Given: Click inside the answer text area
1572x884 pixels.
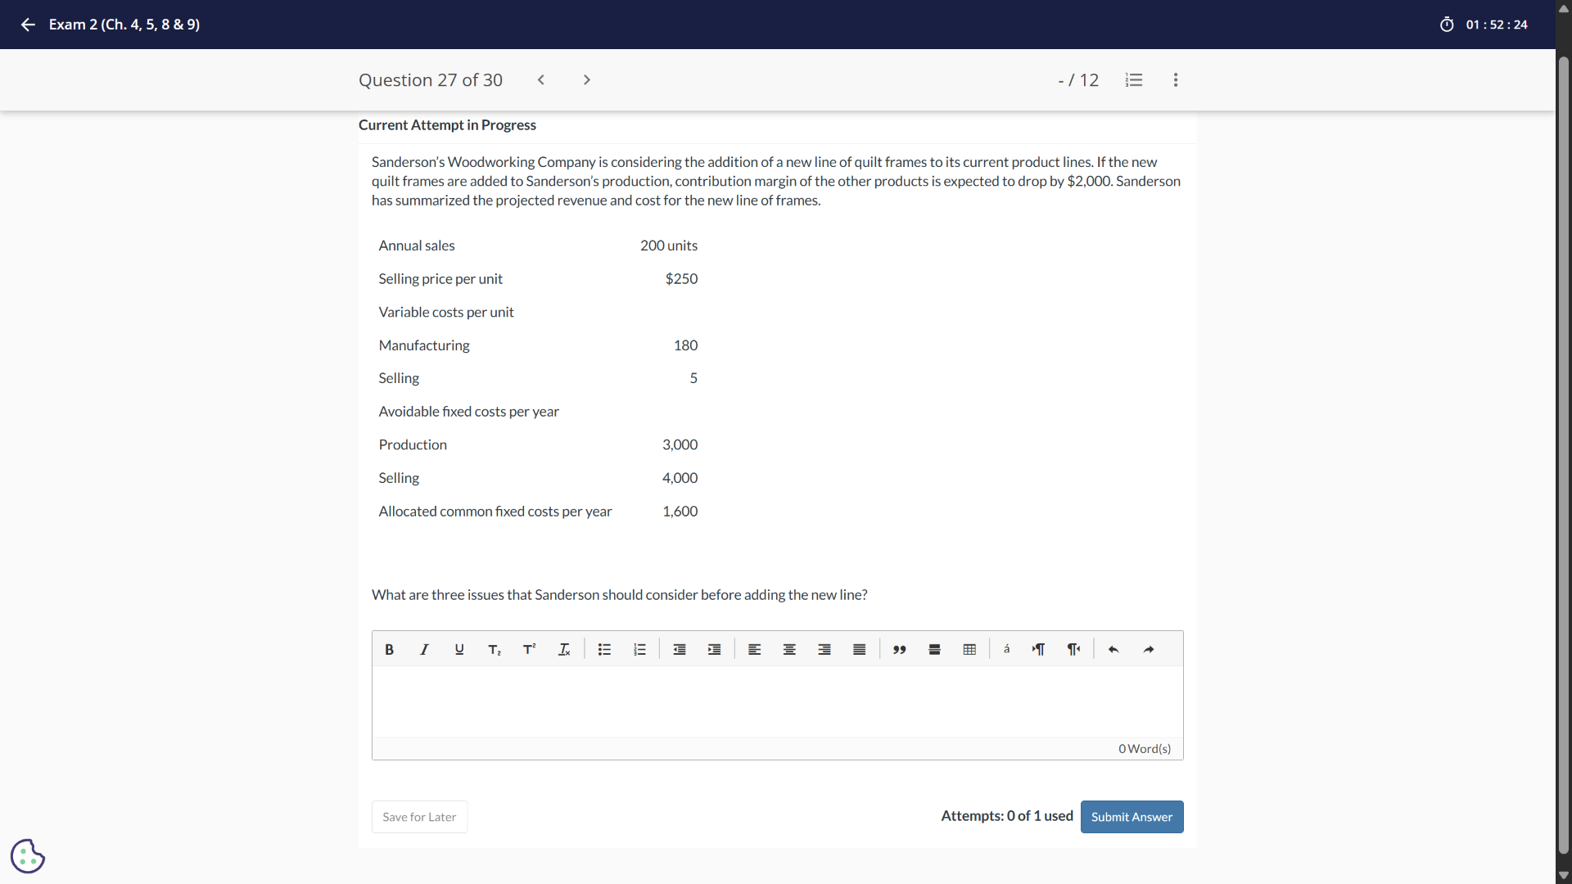Looking at the screenshot, I should tap(778, 701).
